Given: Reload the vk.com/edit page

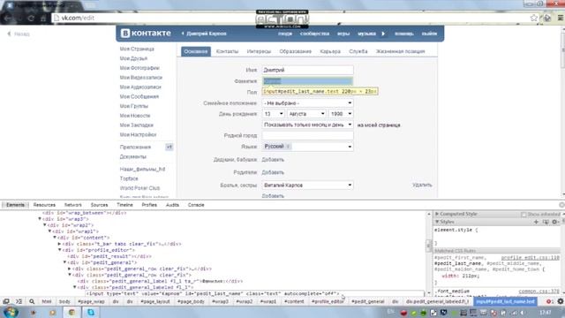Looking at the screenshot, I should pos(31,18).
